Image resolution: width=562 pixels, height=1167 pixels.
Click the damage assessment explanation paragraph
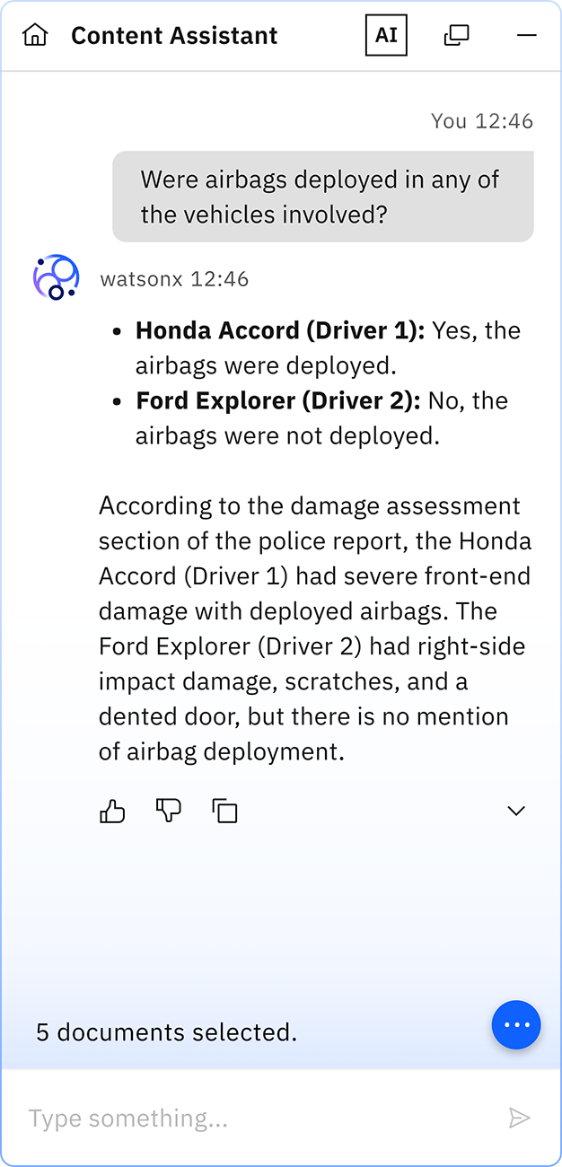(314, 628)
